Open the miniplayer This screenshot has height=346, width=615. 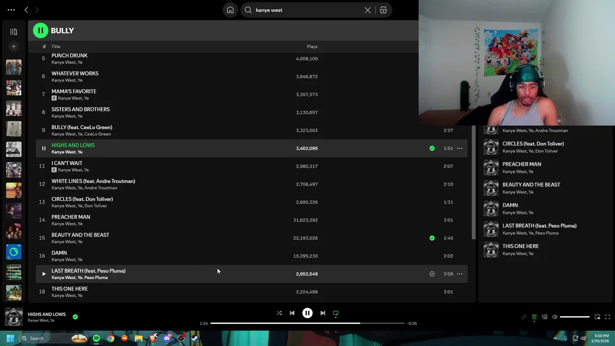point(597,317)
